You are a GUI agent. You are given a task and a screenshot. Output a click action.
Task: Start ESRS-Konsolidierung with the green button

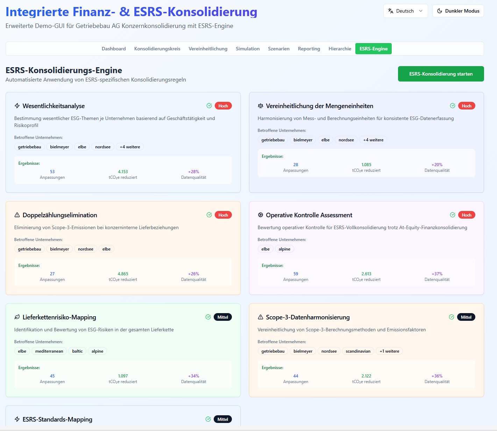click(441, 74)
